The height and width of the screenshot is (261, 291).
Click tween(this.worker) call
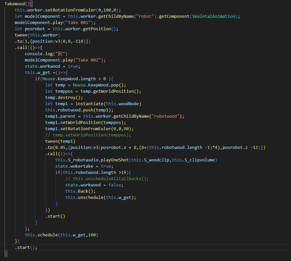pyautogui.click(x=37, y=35)
